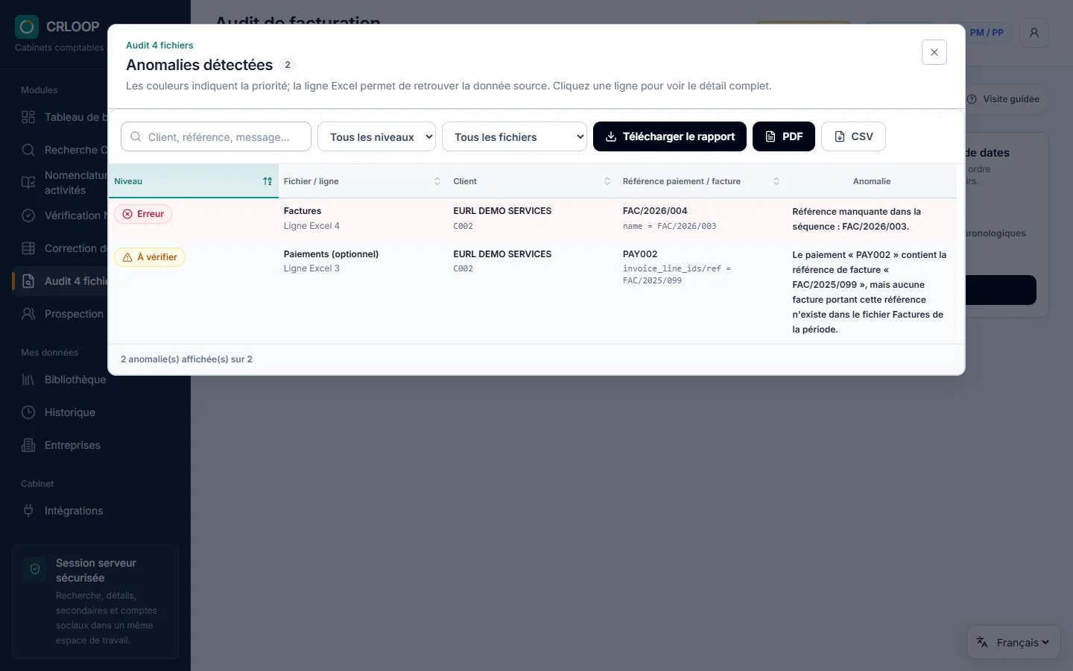Open Prospection people icon

[x=28, y=314]
